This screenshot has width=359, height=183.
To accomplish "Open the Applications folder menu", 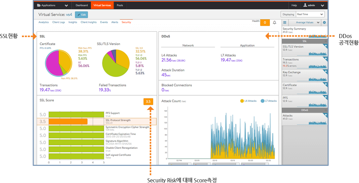I will tap(52, 5).
